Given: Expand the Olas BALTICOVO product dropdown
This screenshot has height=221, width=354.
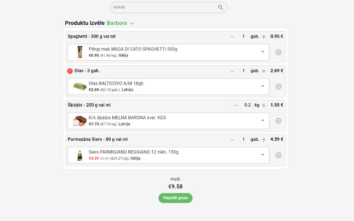Looking at the screenshot, I should (262, 87).
